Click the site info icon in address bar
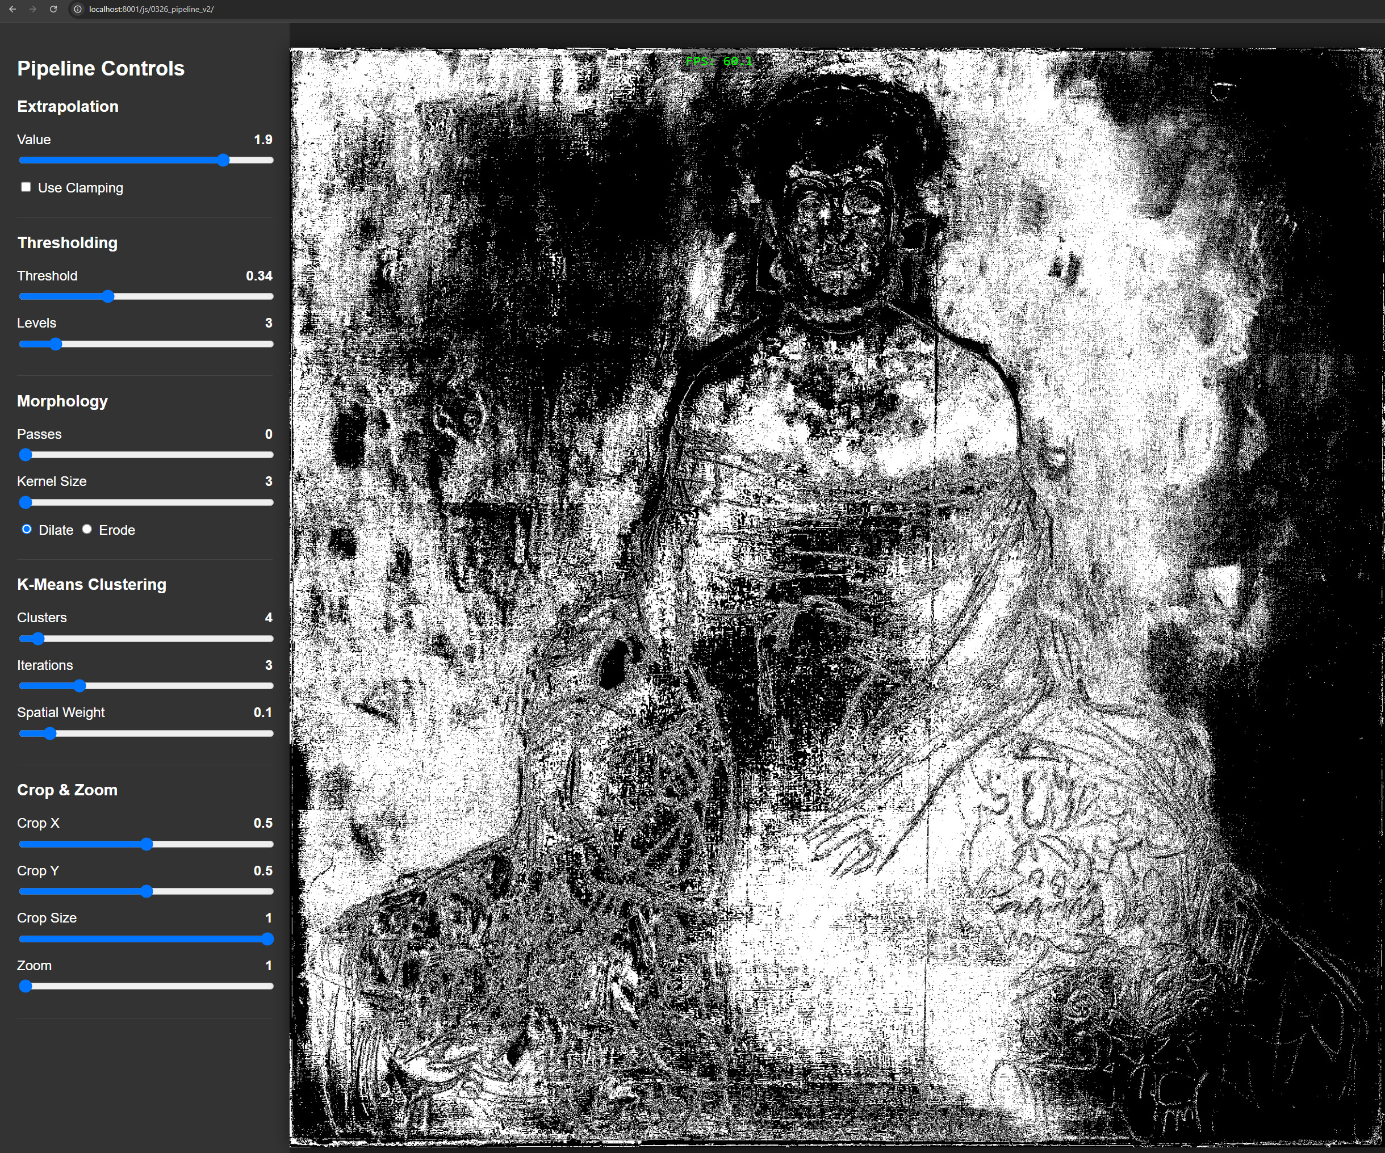 [78, 9]
